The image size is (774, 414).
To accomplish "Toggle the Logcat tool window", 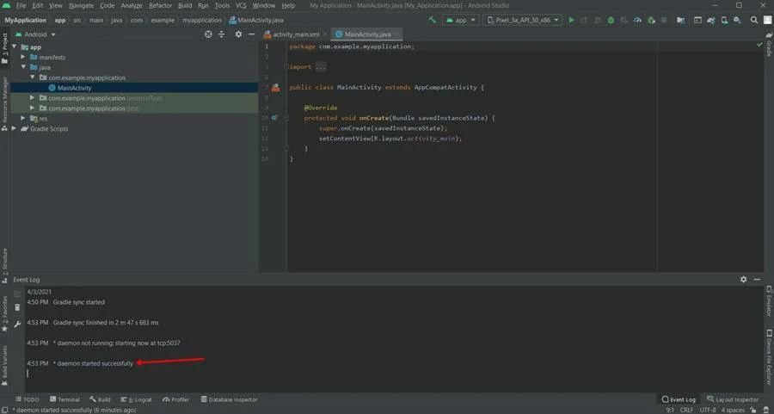I will click(136, 399).
